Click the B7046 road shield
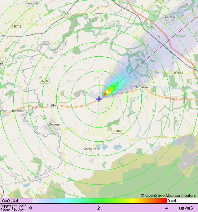 coord(118,131)
